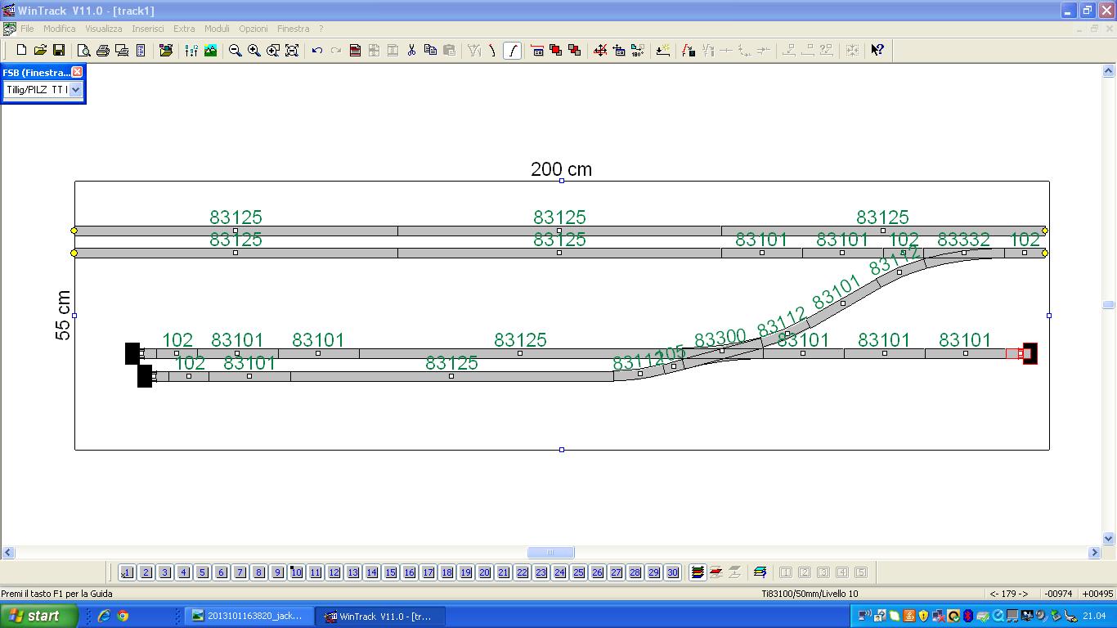Image resolution: width=1117 pixels, height=628 pixels.
Task: Open context help with arrow question mark
Action: tap(877, 50)
